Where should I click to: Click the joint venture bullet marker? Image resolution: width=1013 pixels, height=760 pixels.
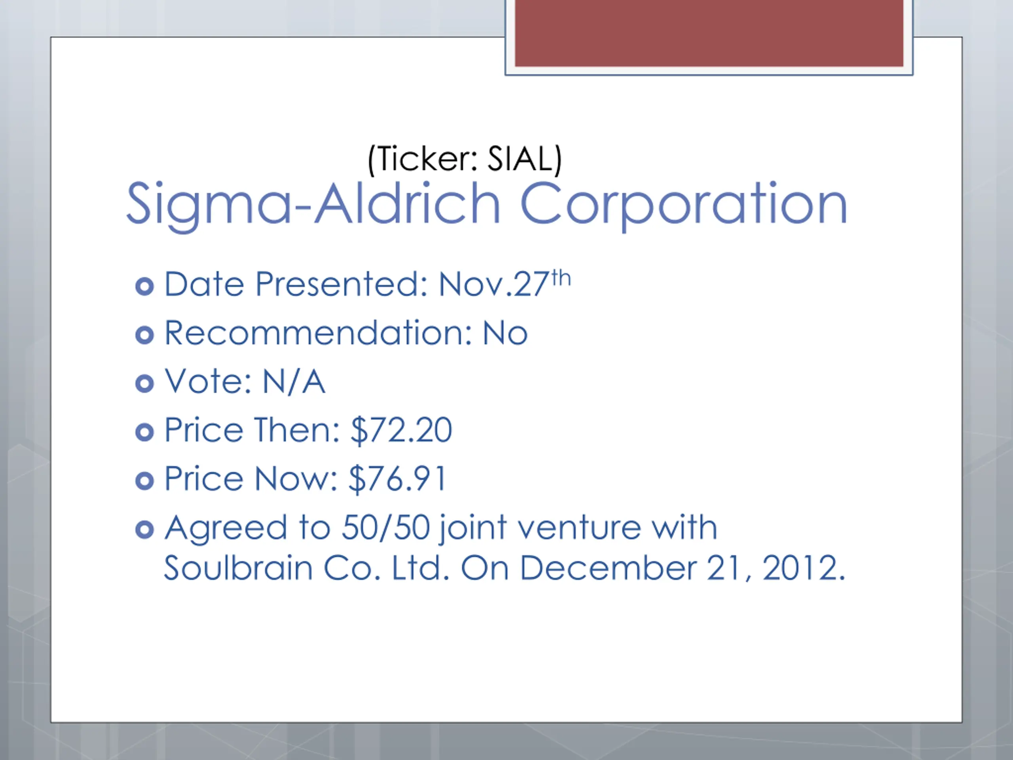[x=145, y=530]
